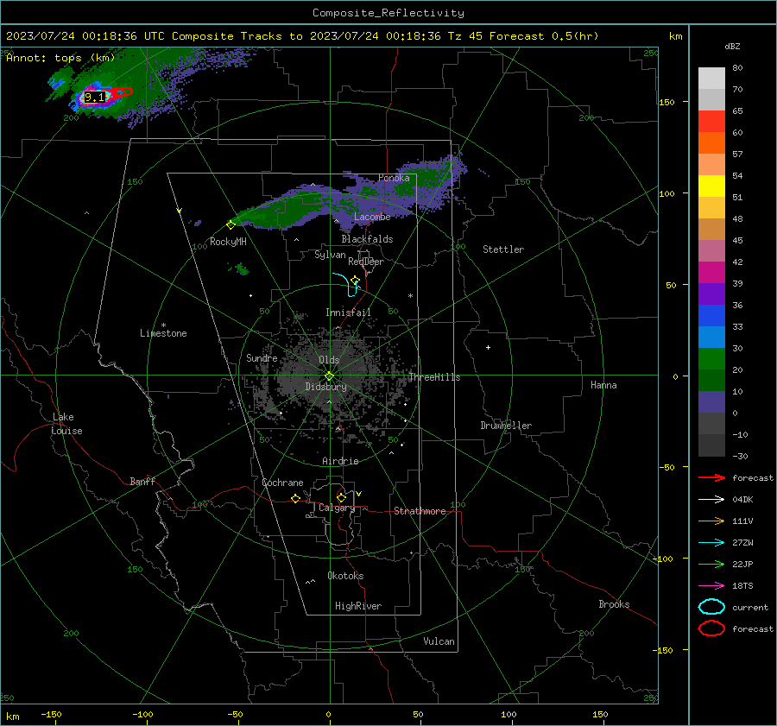Click the Blackfalds label
The height and width of the screenshot is (726, 777).
point(367,239)
